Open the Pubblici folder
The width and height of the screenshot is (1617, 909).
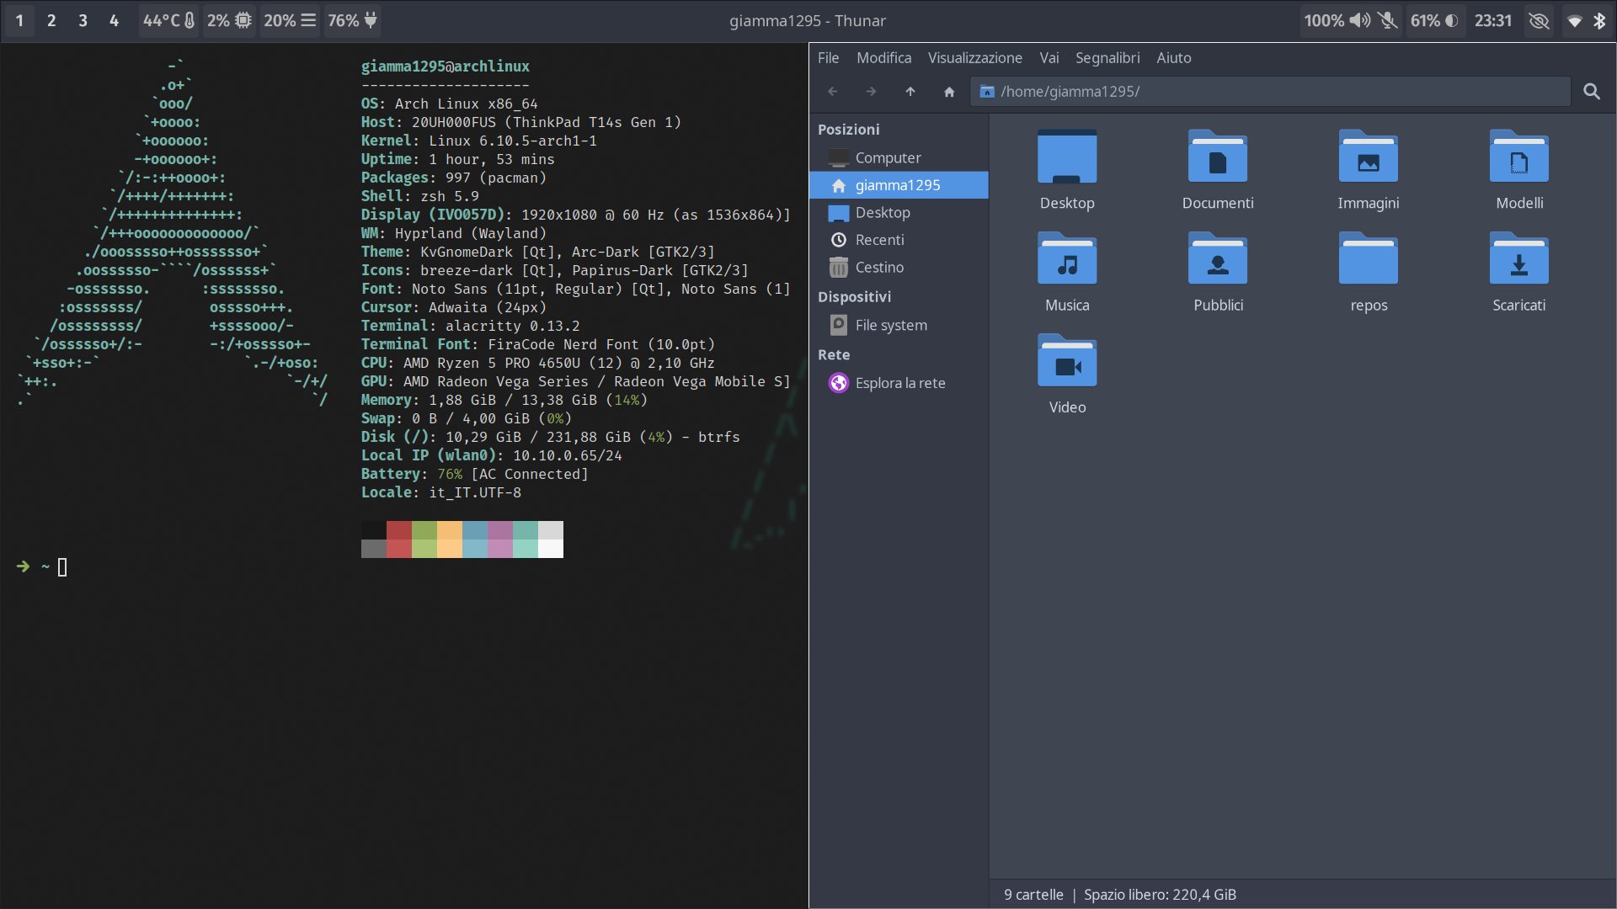coord(1218,259)
